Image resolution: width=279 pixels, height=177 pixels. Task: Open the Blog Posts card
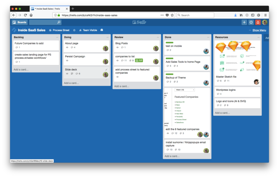tap(137, 46)
